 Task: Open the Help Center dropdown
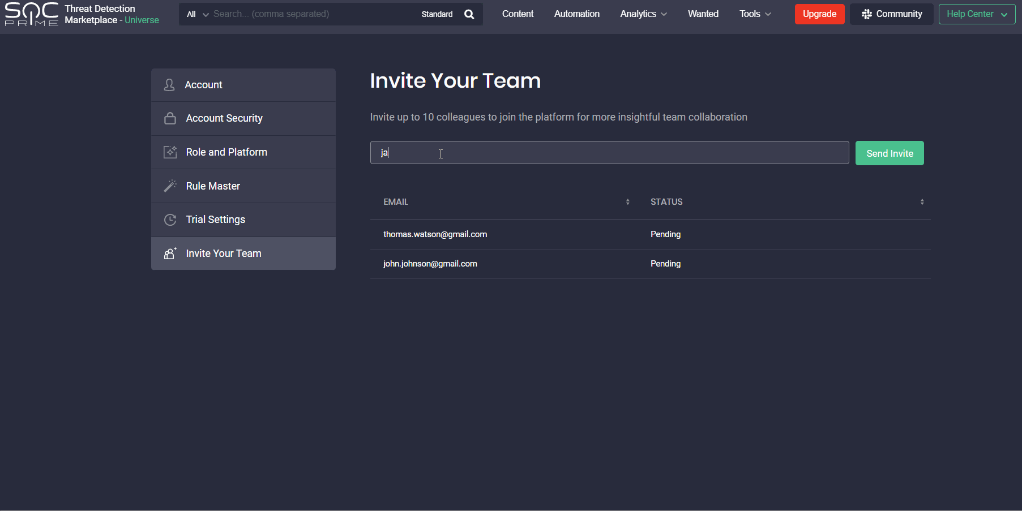pyautogui.click(x=976, y=14)
